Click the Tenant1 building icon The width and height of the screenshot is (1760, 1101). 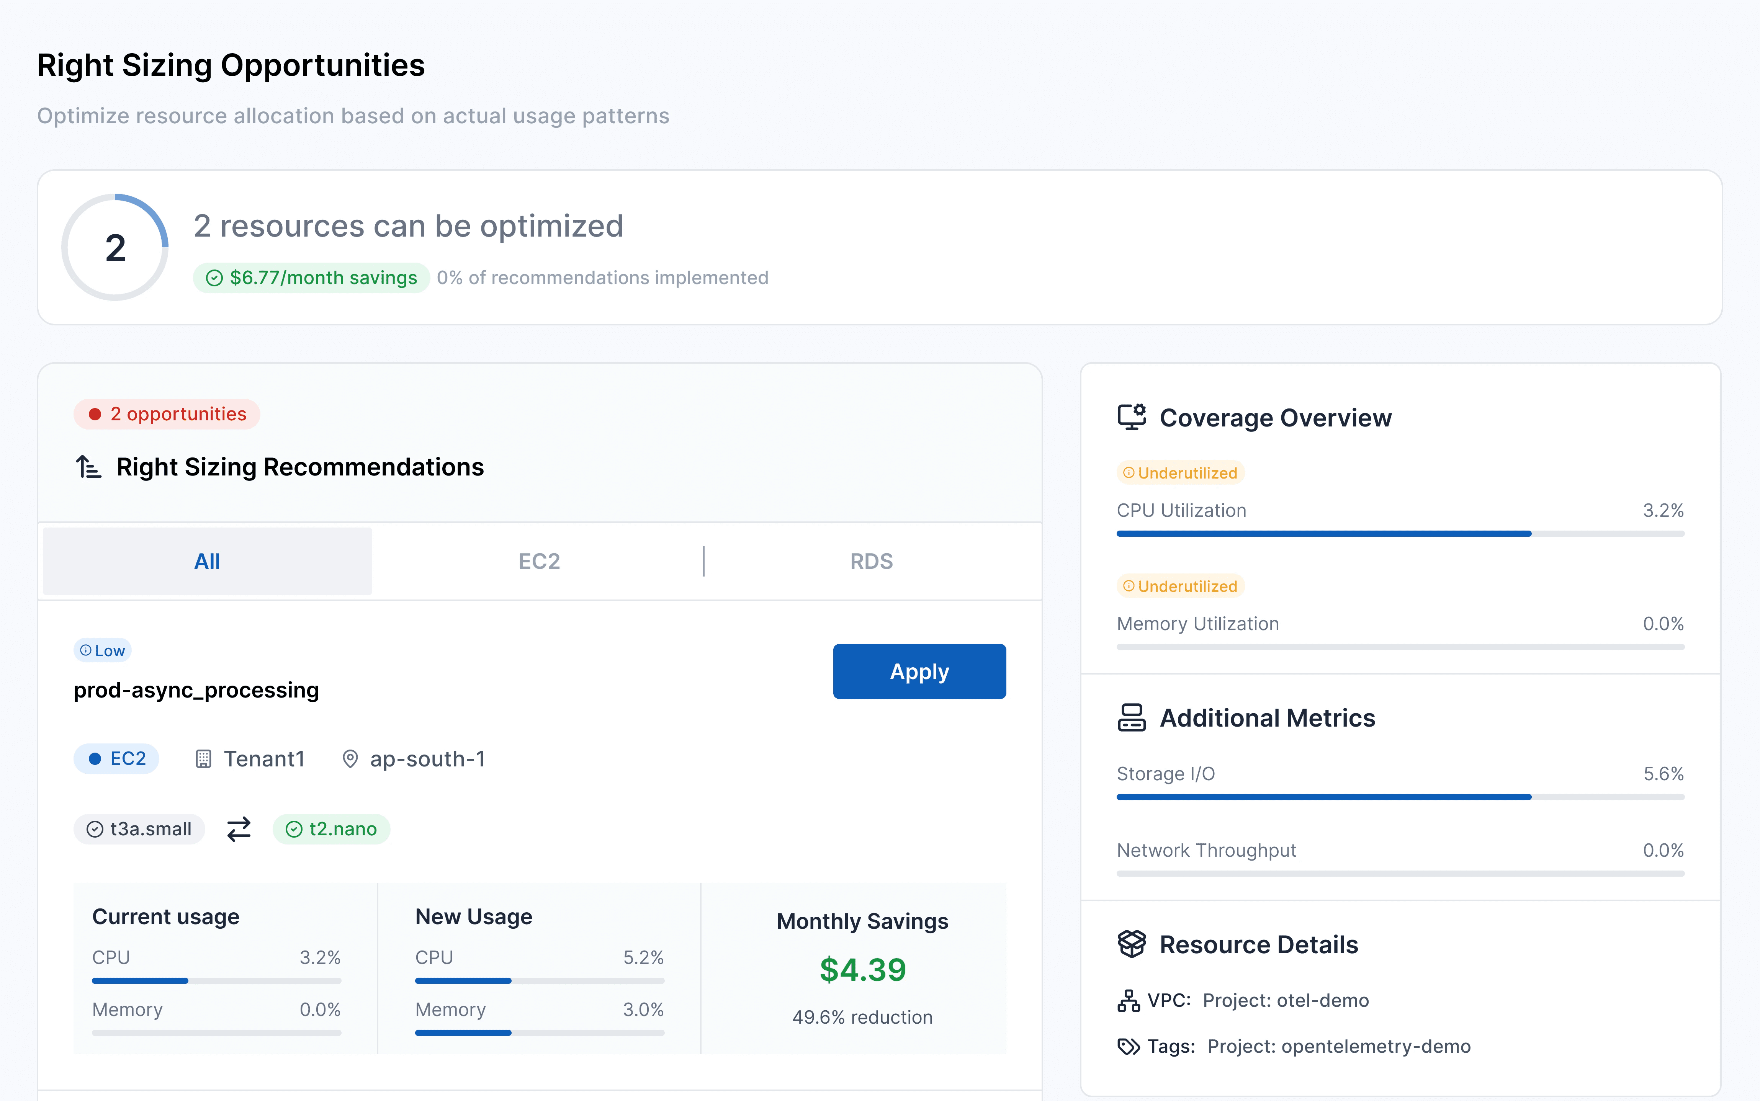[203, 759]
